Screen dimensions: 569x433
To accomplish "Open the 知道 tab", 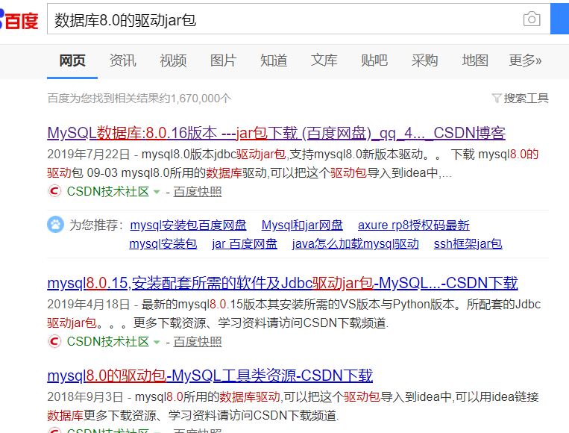I will tap(274, 60).
